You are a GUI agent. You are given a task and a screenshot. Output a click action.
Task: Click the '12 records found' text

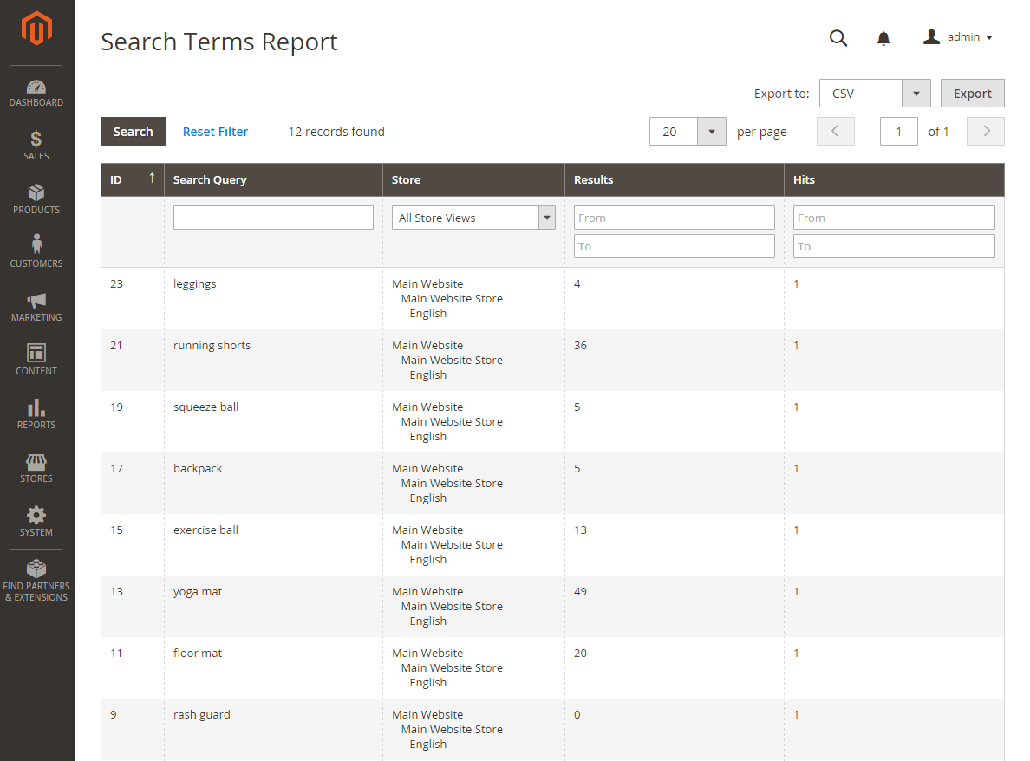click(x=336, y=132)
